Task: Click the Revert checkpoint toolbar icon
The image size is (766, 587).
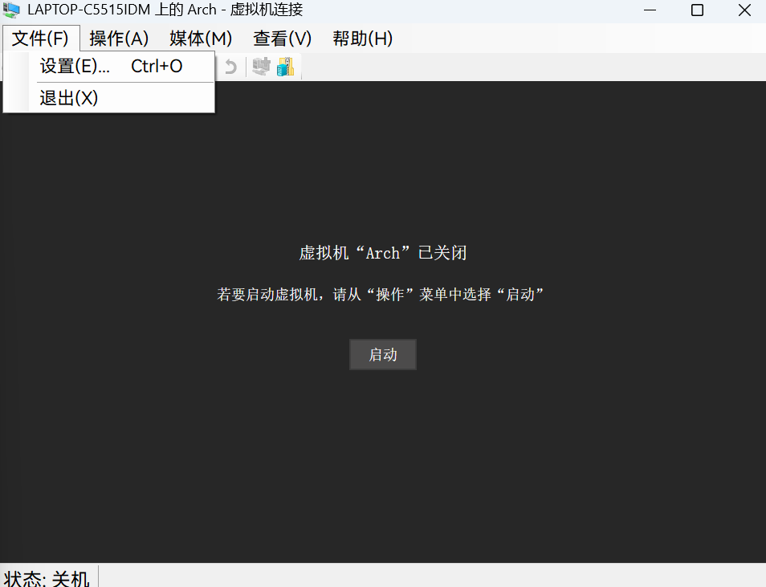Action: pos(230,67)
